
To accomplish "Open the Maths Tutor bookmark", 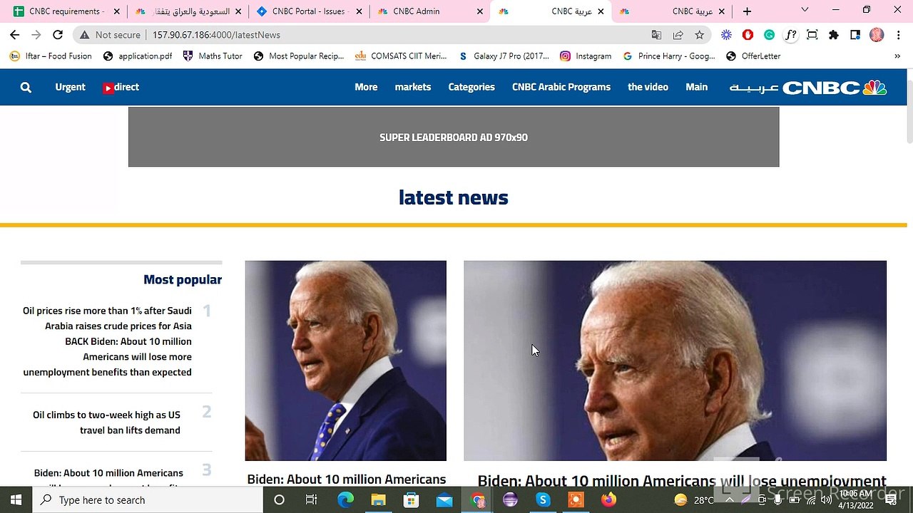I will 213,56.
